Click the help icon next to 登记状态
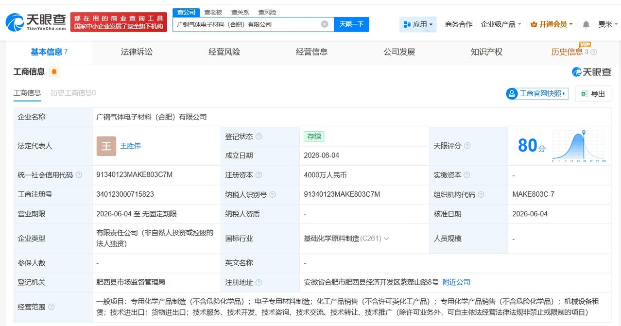This screenshot has width=621, height=326. [259, 137]
